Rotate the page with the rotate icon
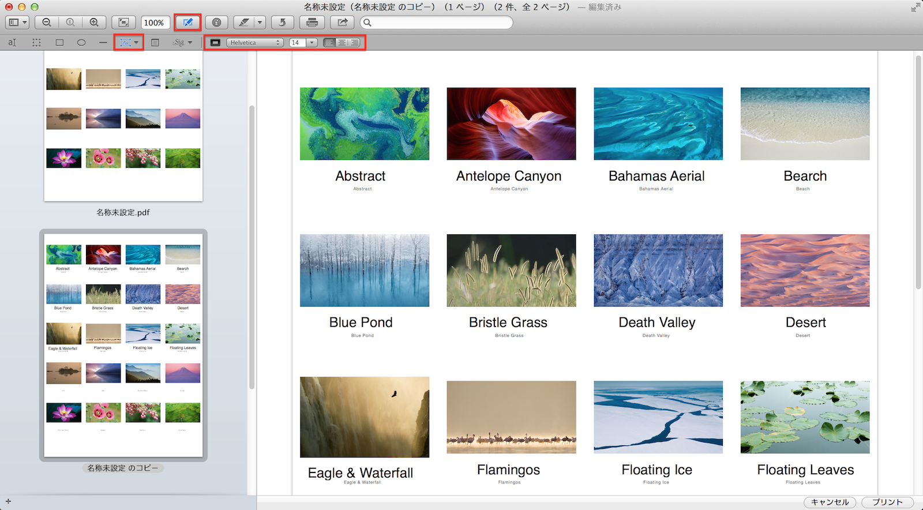 point(282,22)
